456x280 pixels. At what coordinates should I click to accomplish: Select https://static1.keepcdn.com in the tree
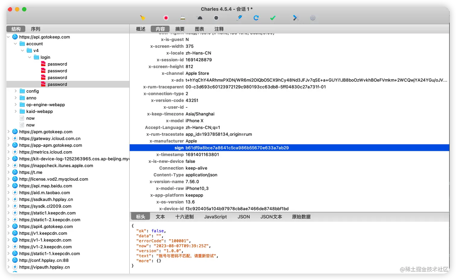(47, 213)
